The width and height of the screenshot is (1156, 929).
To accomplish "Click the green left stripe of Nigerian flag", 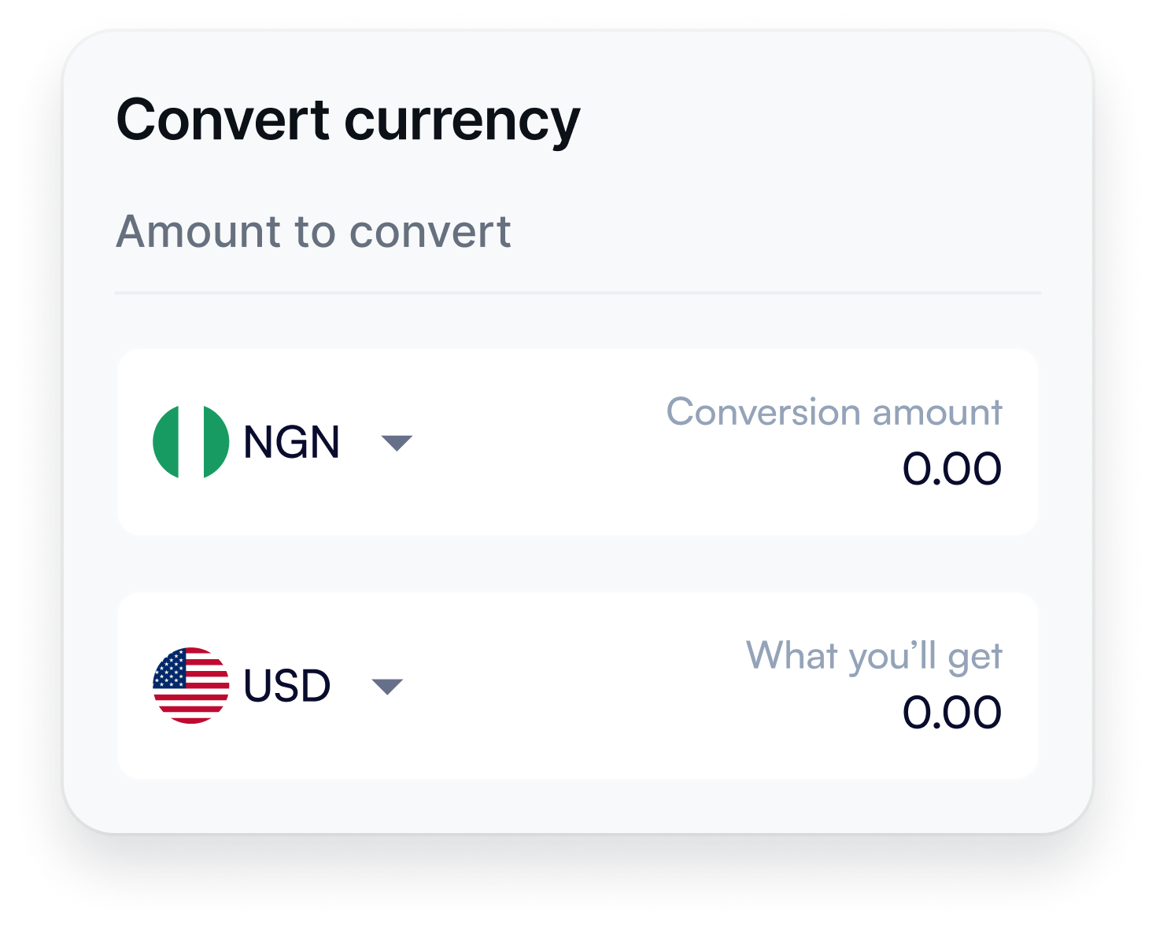I will point(165,442).
